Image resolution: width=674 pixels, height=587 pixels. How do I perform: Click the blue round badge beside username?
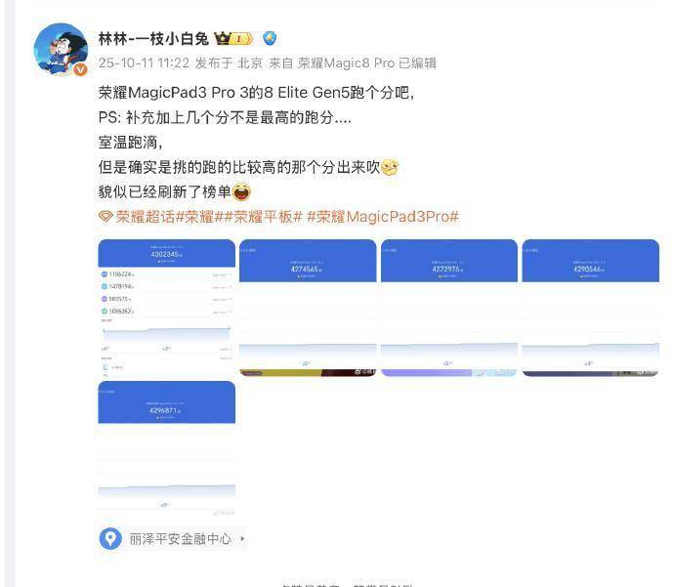270,39
